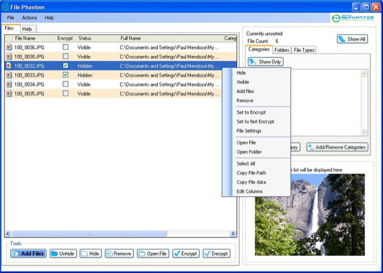Click the file list horizontal scrollbar

pos(115,233)
